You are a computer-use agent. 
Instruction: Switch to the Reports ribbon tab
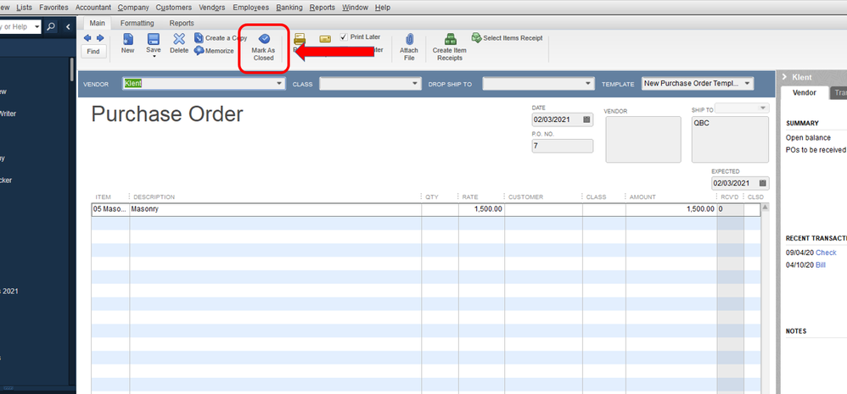[182, 23]
